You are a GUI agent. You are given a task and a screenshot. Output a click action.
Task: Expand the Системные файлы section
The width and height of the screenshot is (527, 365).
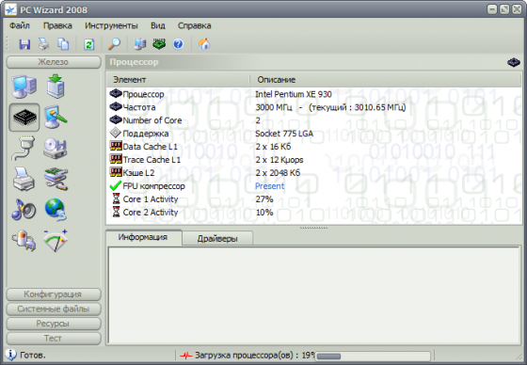coord(54,309)
